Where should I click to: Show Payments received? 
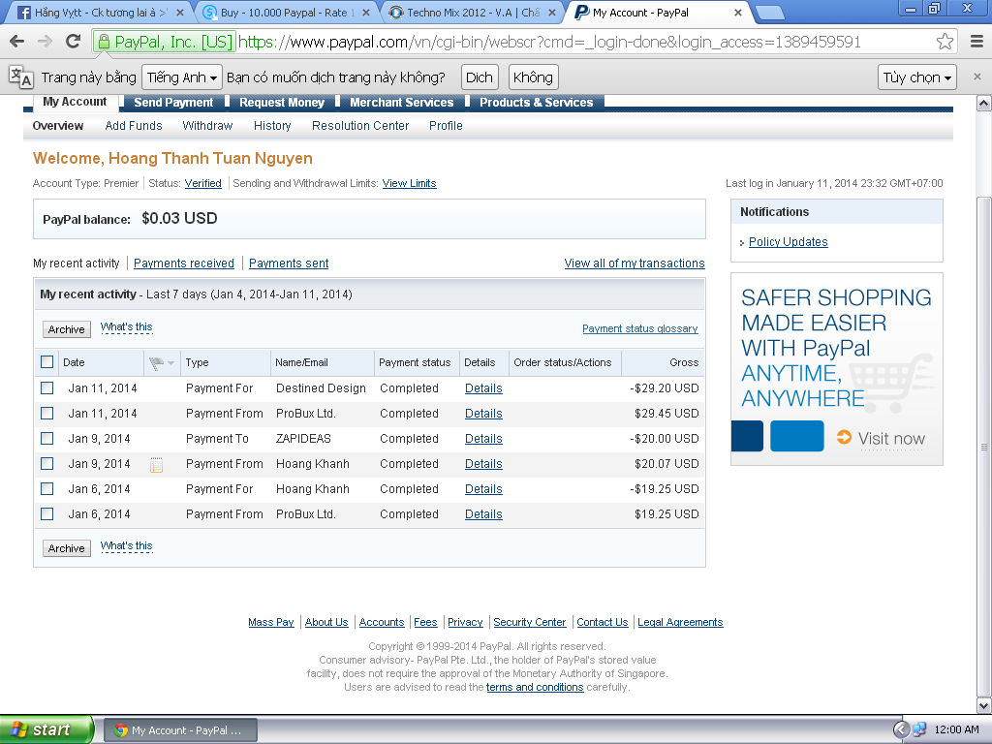pos(183,263)
